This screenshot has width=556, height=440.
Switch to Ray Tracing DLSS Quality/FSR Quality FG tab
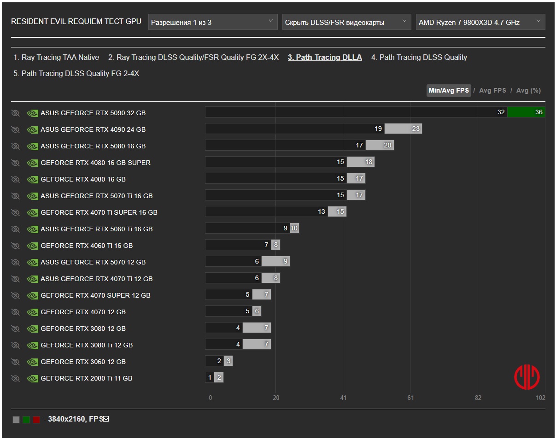point(193,58)
